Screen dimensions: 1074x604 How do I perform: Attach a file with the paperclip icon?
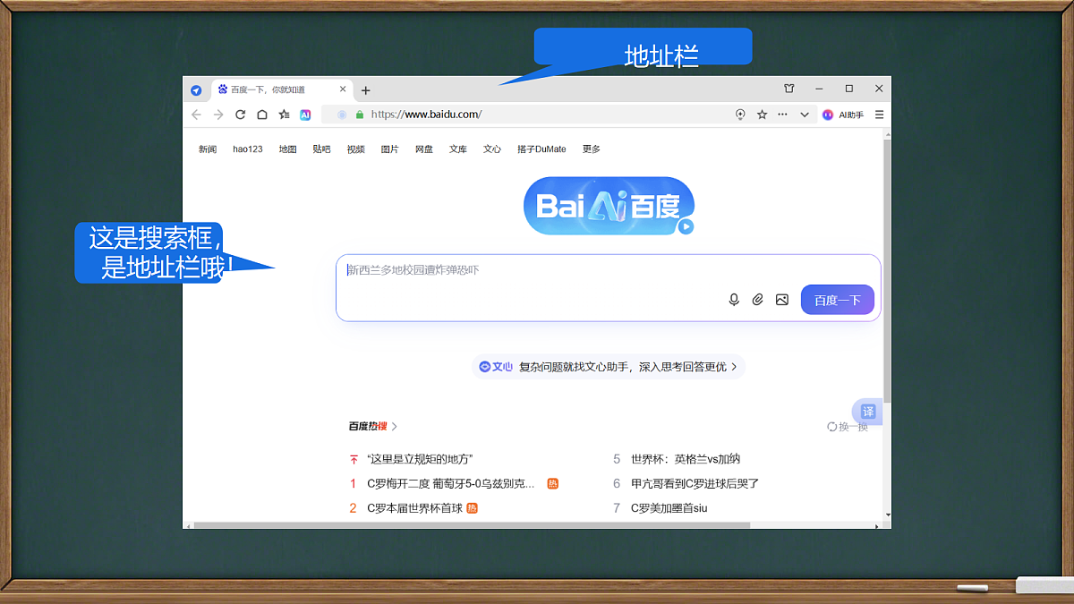(758, 300)
